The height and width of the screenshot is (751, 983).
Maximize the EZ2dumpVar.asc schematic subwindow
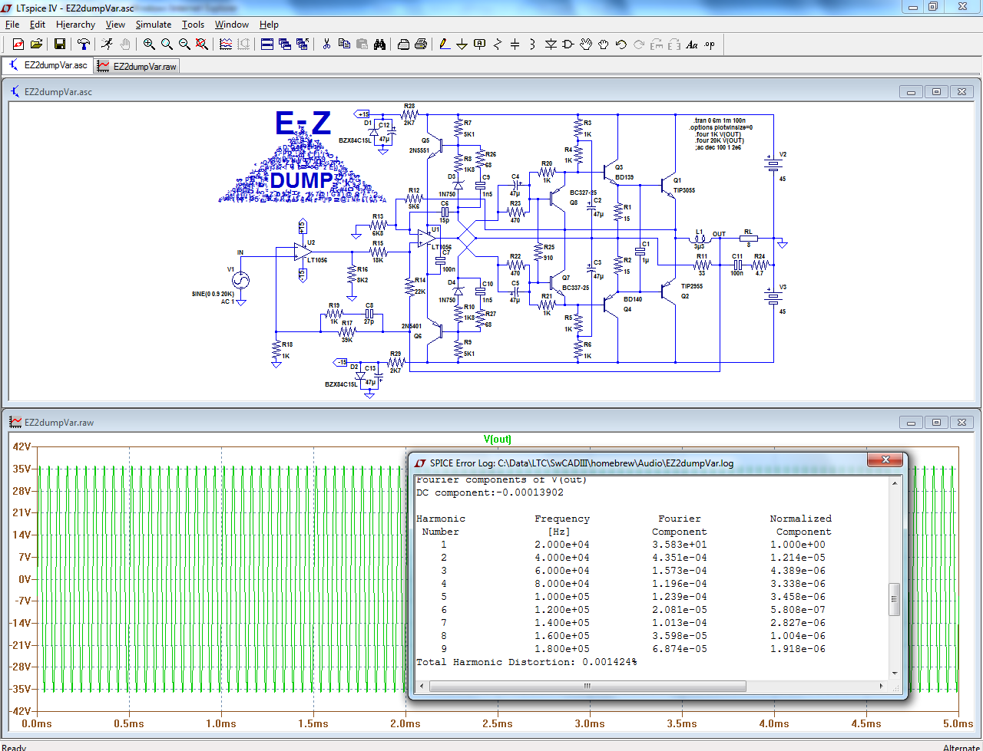tap(936, 92)
